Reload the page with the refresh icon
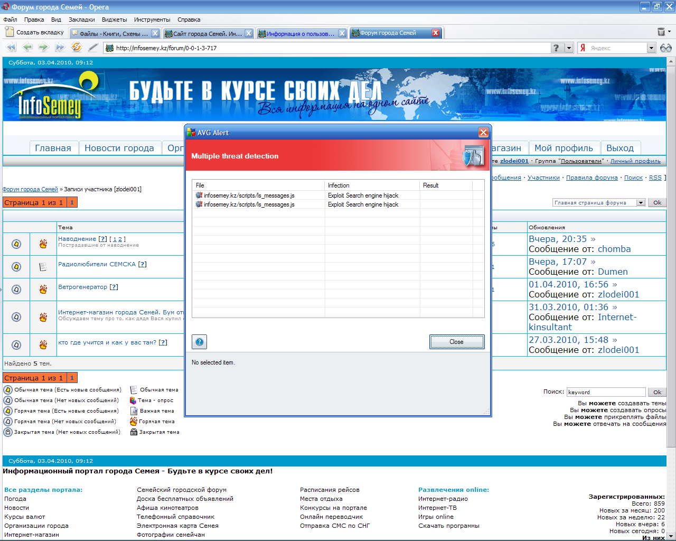 [x=77, y=48]
